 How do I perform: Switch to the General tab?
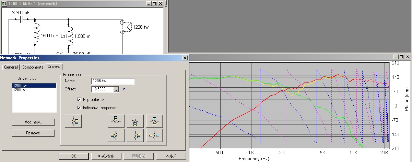click(x=11, y=67)
